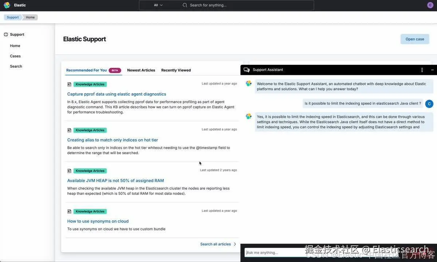
Task: Expand the All search scope dropdown
Action: (x=158, y=5)
